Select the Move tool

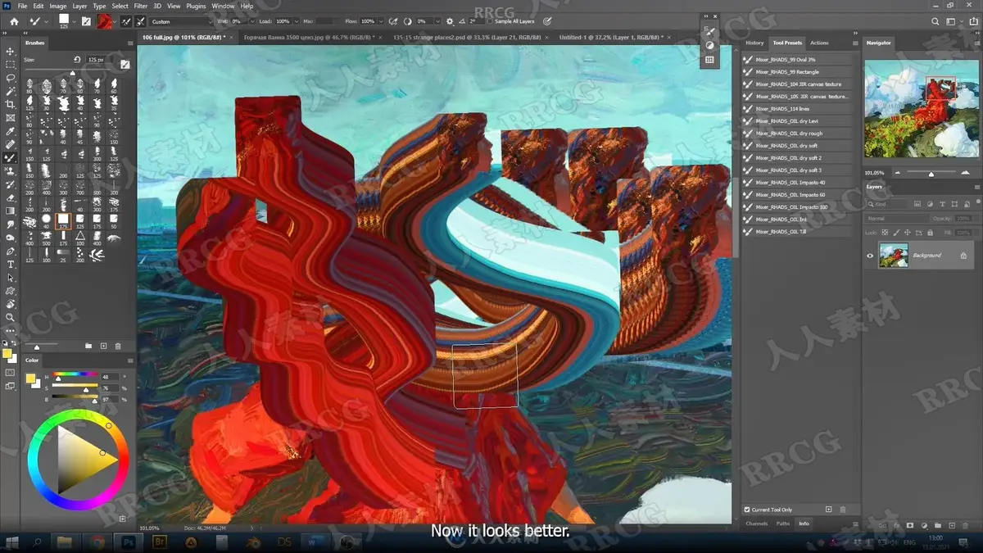pos(11,51)
